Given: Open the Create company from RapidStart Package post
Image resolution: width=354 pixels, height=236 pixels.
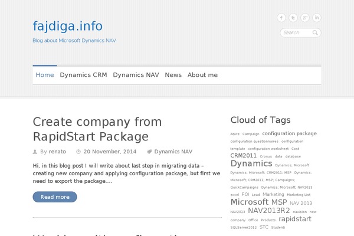Looking at the screenshot, I should click(97, 129).
